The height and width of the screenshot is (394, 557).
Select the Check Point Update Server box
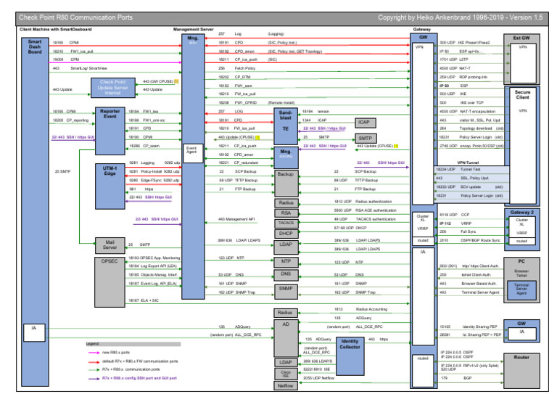[x=112, y=88]
